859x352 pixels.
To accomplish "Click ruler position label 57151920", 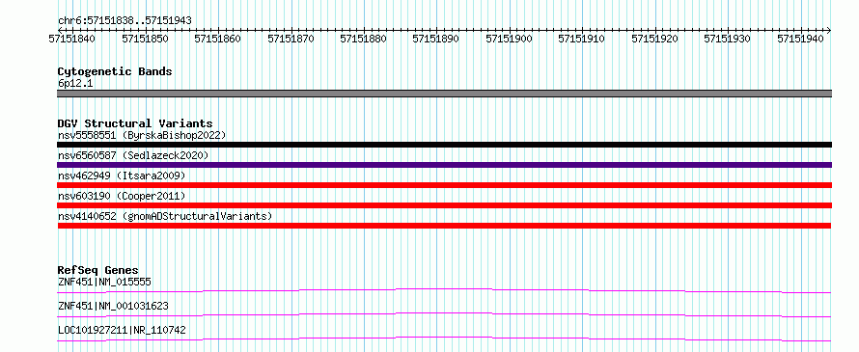I will click(654, 39).
